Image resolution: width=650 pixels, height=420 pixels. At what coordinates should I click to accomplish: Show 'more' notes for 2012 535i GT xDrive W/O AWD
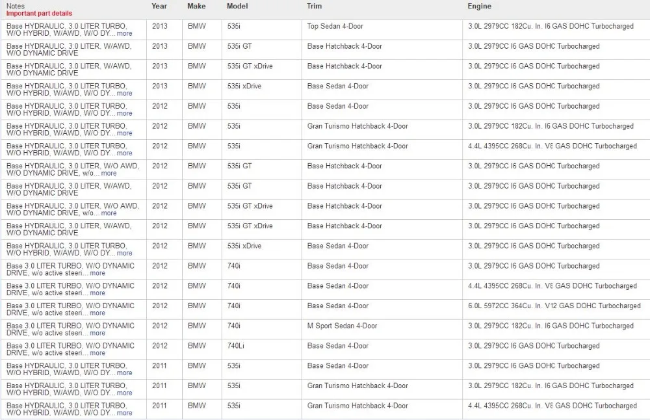coord(109,213)
